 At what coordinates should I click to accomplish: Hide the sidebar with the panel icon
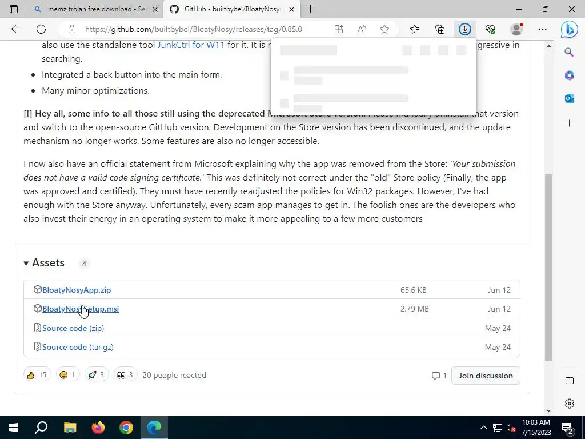click(x=569, y=380)
